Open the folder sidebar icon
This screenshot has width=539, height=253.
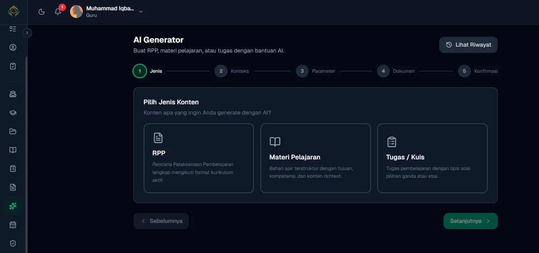click(13, 131)
